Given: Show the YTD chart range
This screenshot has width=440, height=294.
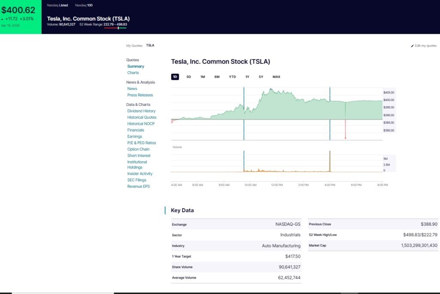Looking at the screenshot, I should (x=232, y=77).
